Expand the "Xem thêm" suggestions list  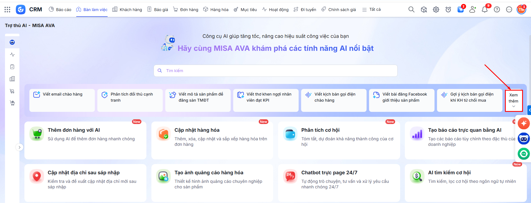pos(514,101)
